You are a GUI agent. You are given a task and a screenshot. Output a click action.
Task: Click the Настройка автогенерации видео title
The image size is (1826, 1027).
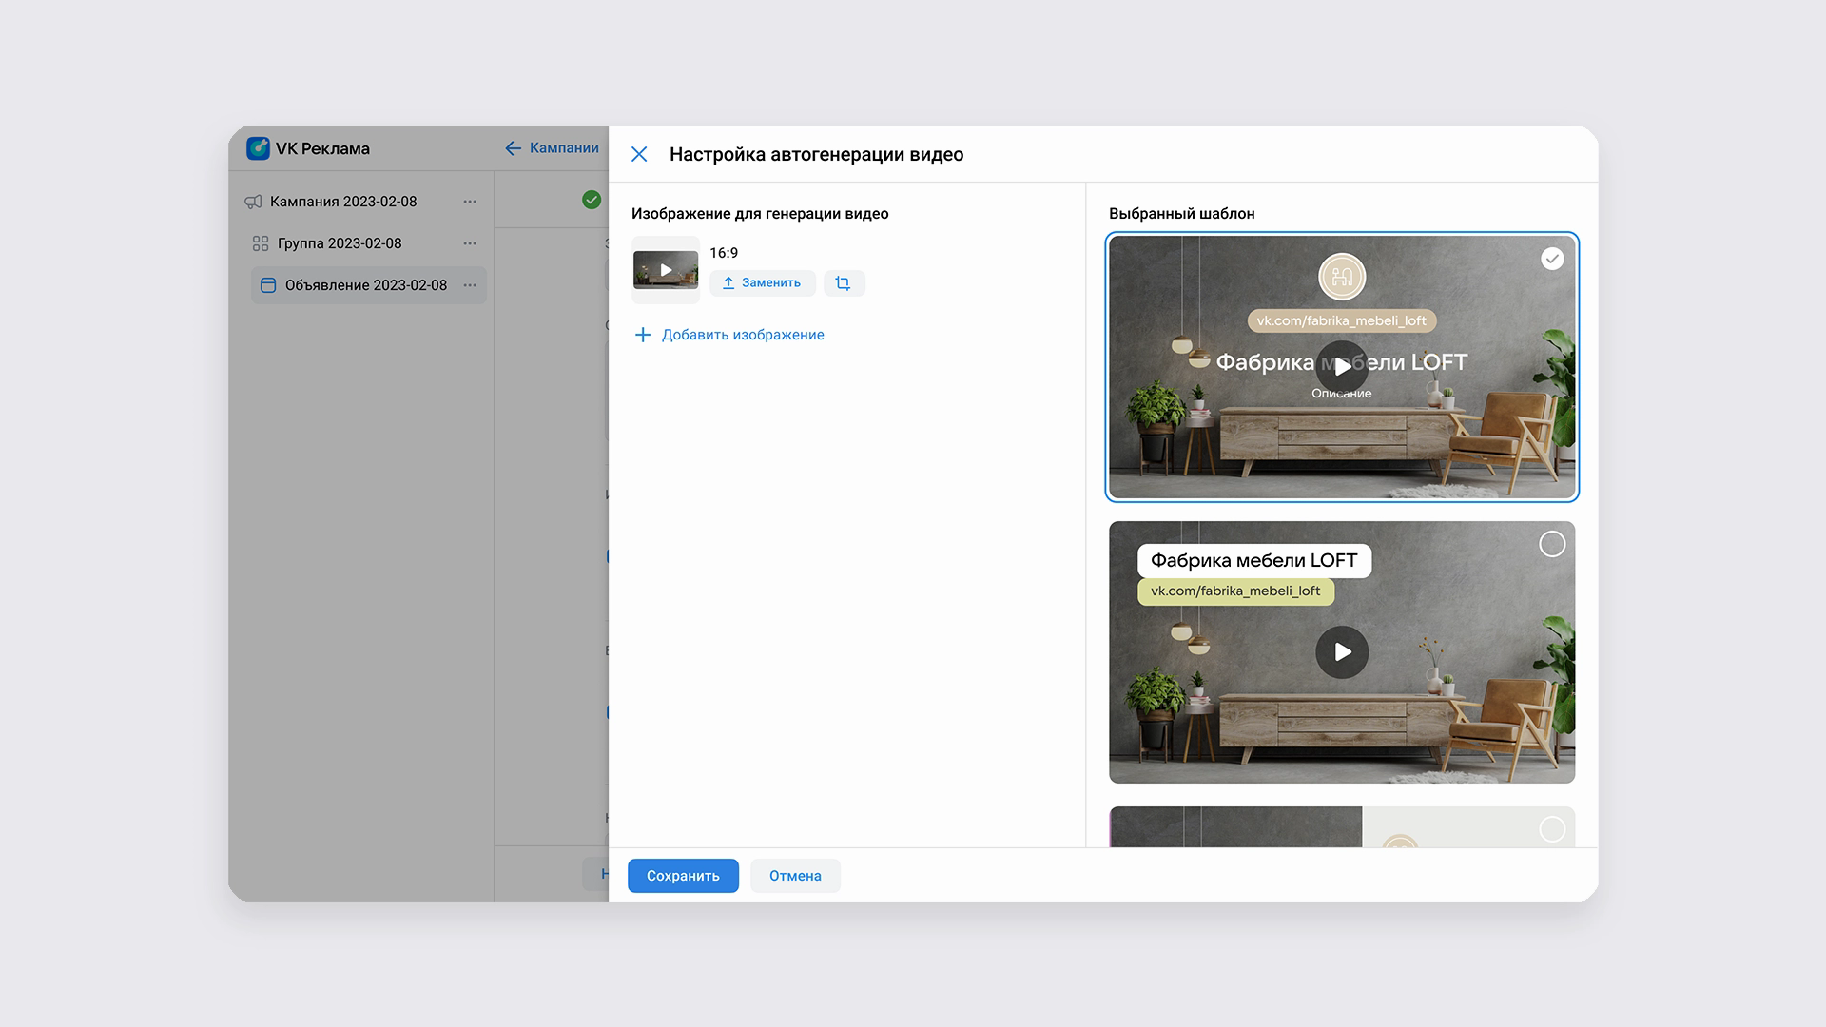(816, 154)
